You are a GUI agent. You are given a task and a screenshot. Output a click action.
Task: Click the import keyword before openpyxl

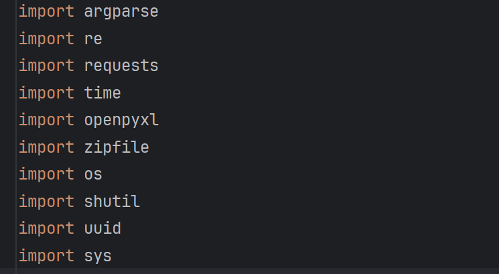coord(46,120)
